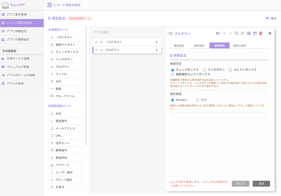Screen dimensions: 281x196
Task: Click the reorder arrows on プルダウン row
Action: [x=157, y=50]
